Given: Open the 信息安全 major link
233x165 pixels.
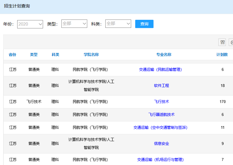Looking at the screenshot, I should (162, 143).
